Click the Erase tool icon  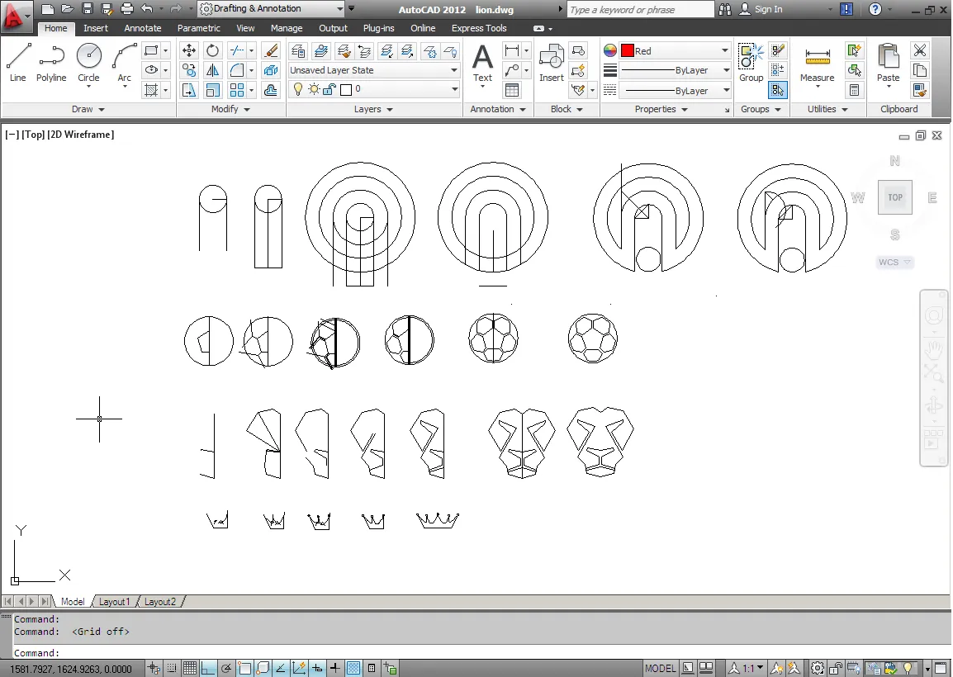click(271, 50)
